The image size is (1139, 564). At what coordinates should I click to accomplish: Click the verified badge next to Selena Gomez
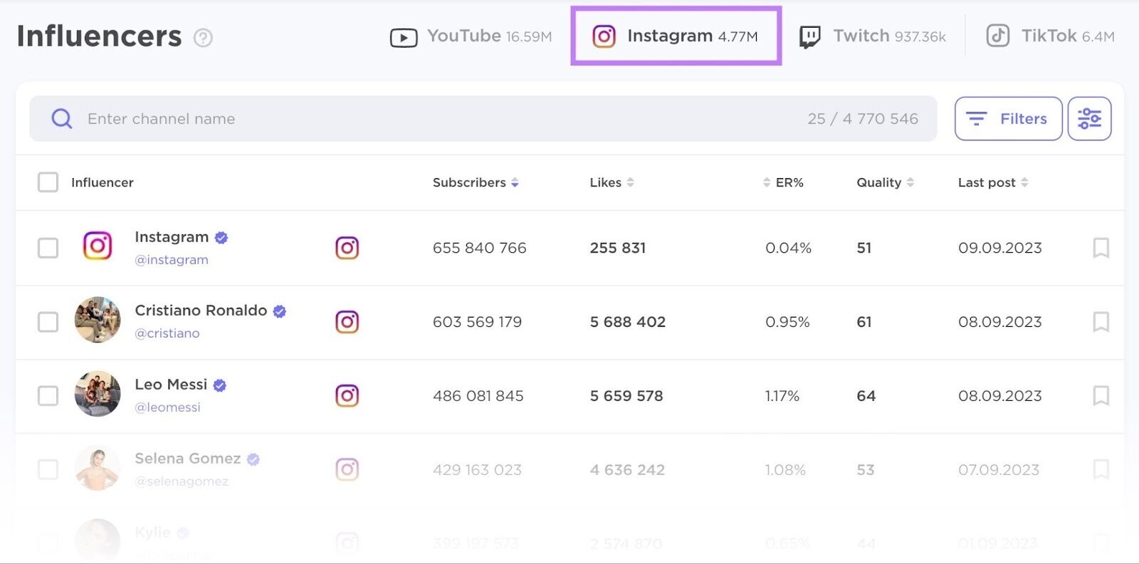(x=253, y=459)
